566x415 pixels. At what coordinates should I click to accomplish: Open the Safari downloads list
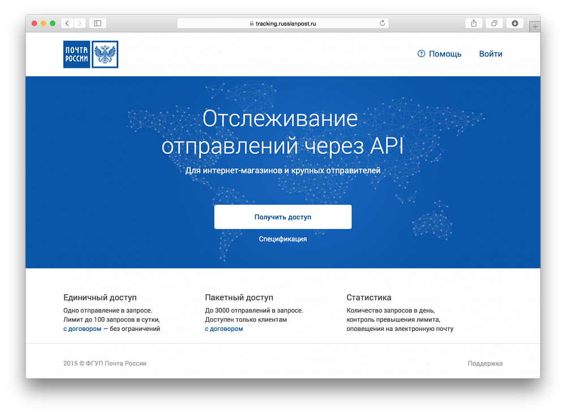(514, 23)
